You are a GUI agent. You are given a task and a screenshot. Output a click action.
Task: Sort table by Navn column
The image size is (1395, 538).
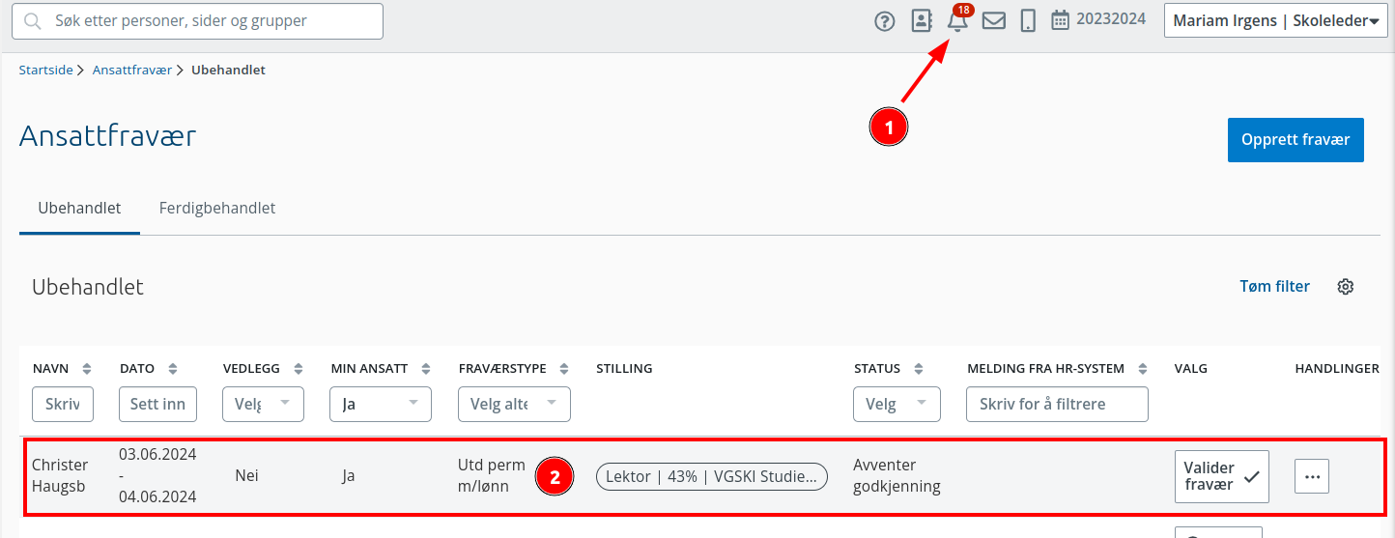(87, 369)
